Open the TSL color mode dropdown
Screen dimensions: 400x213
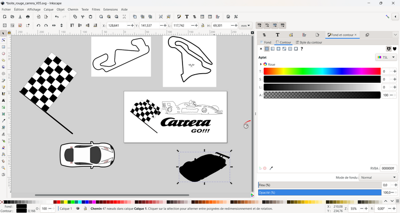pos(386,57)
